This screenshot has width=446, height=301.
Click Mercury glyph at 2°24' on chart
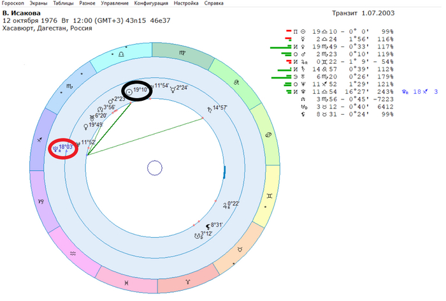click(x=173, y=90)
